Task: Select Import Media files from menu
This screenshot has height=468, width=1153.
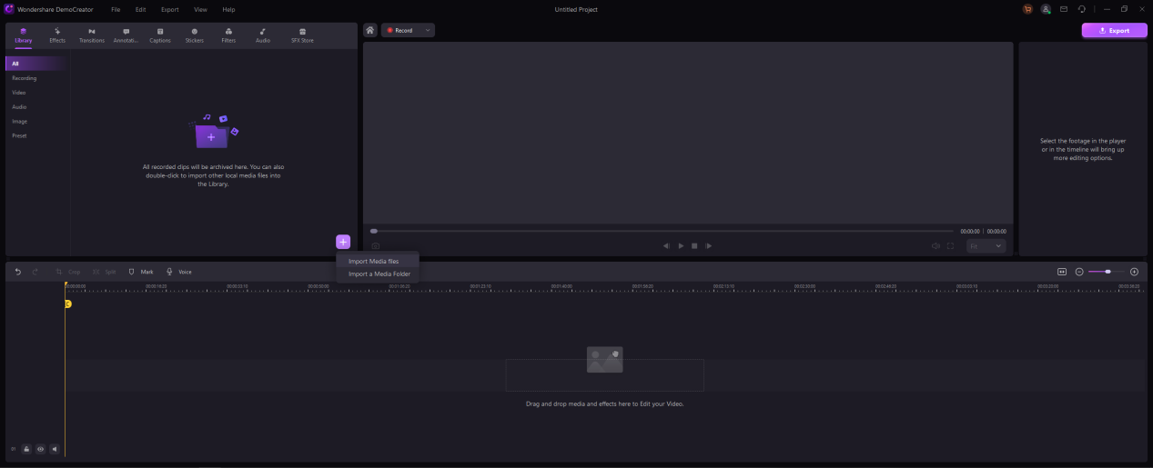Action: coord(373,261)
